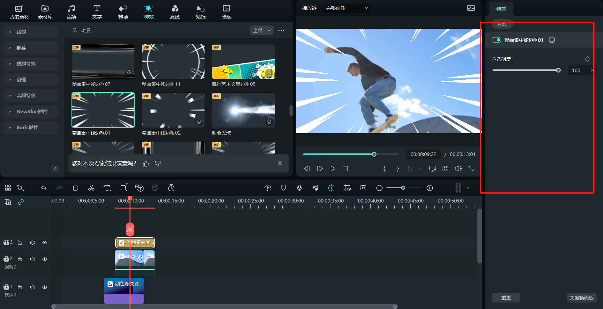The width and height of the screenshot is (603, 309).
Task: Add opacity keyframe diamond icon
Action: tap(588, 59)
